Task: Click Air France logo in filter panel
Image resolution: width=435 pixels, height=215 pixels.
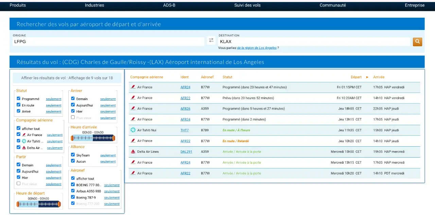Action: click(24, 135)
